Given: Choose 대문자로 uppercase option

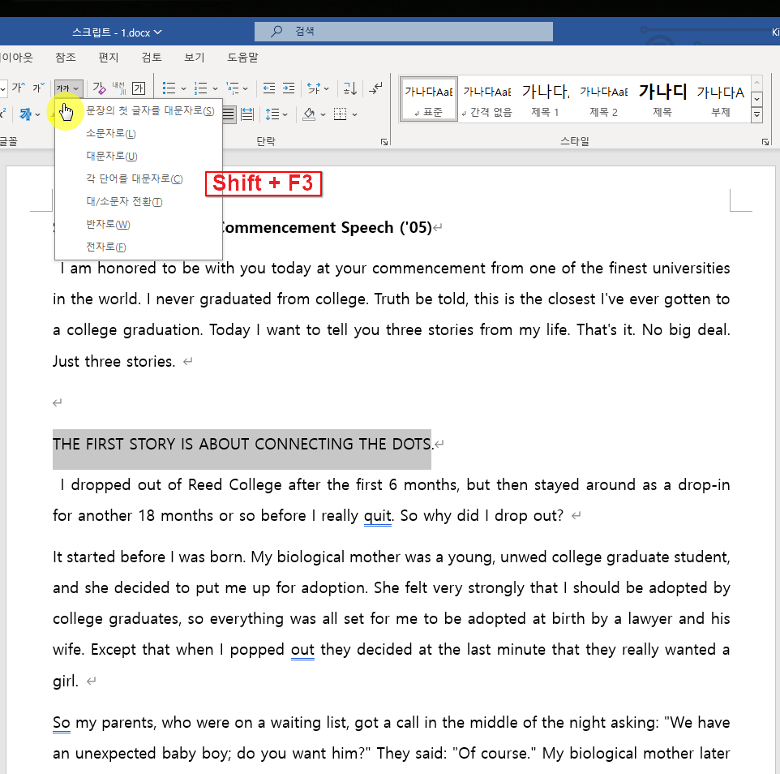Looking at the screenshot, I should tap(139, 157).
